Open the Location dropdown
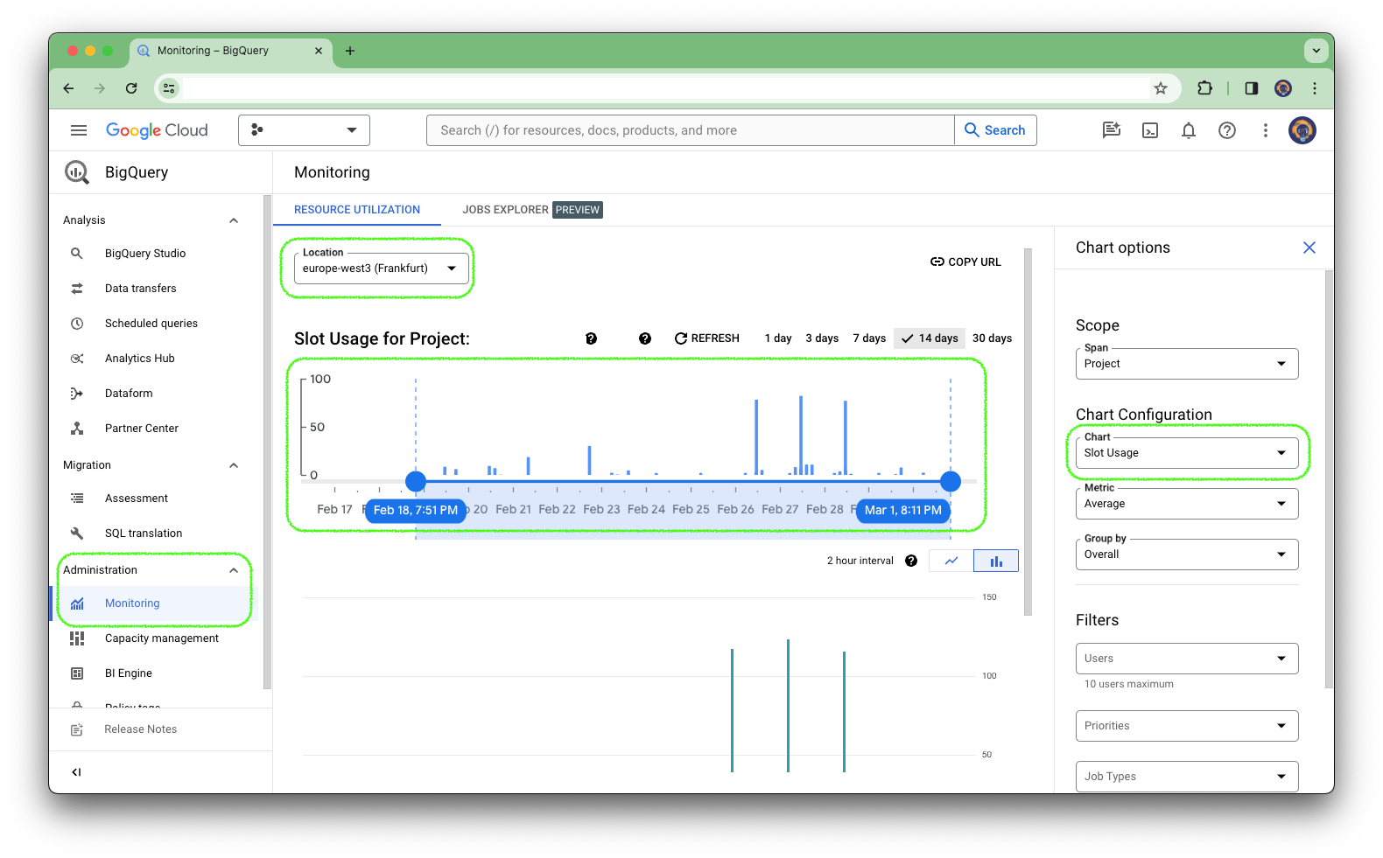The height and width of the screenshot is (858, 1383). [x=382, y=269]
